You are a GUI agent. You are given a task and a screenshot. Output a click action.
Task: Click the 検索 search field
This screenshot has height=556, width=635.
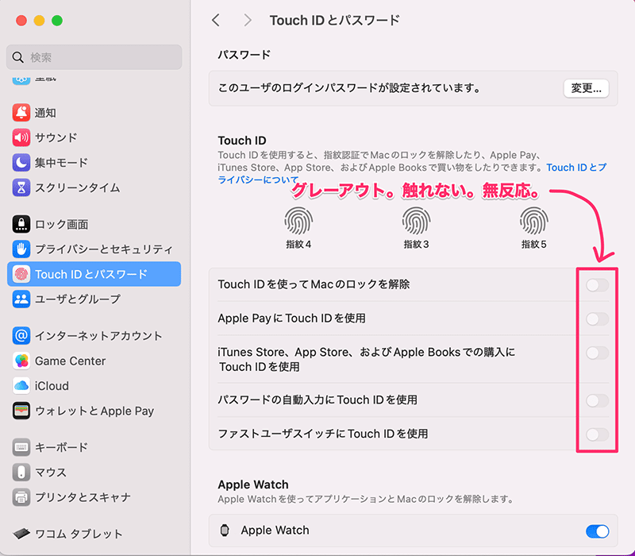94,57
